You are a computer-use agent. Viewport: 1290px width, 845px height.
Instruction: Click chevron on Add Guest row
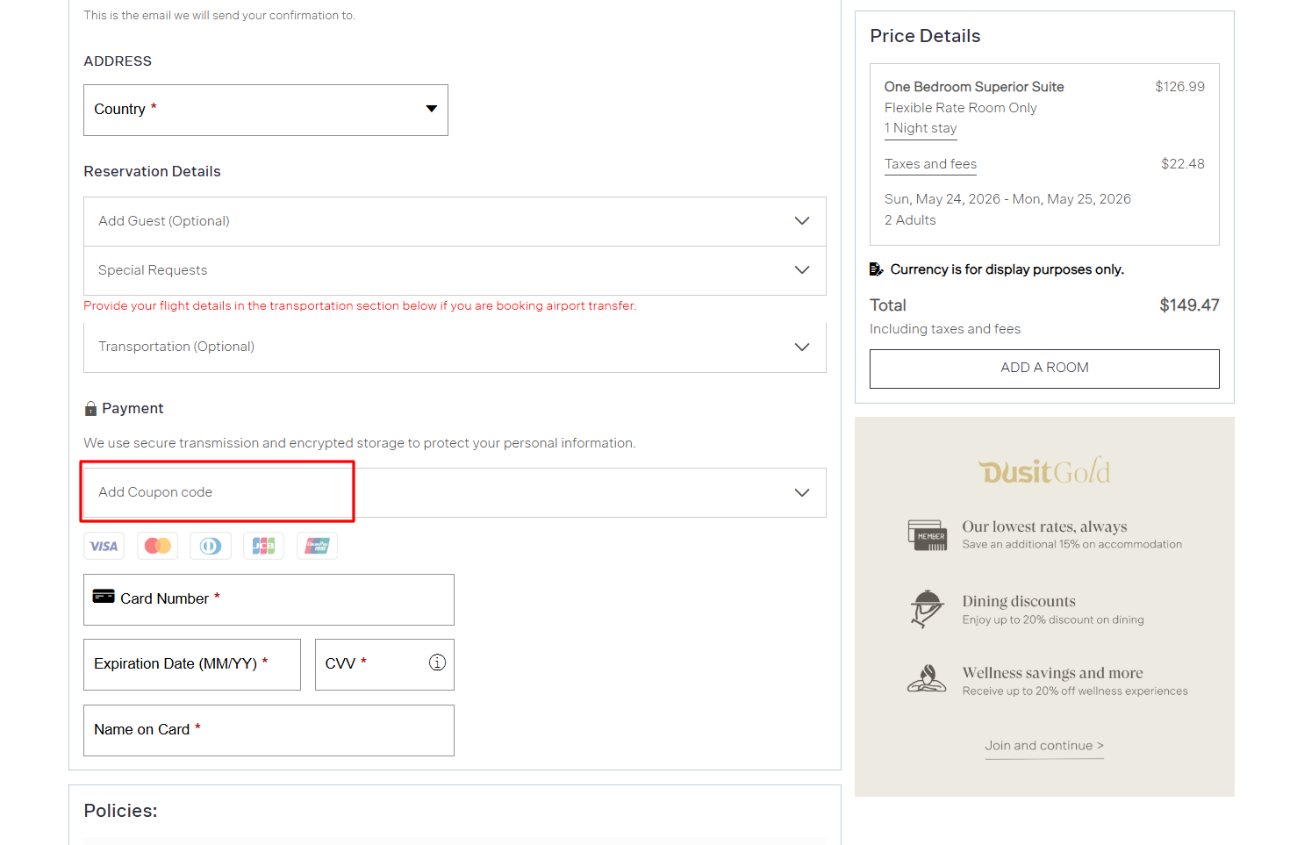coord(801,221)
